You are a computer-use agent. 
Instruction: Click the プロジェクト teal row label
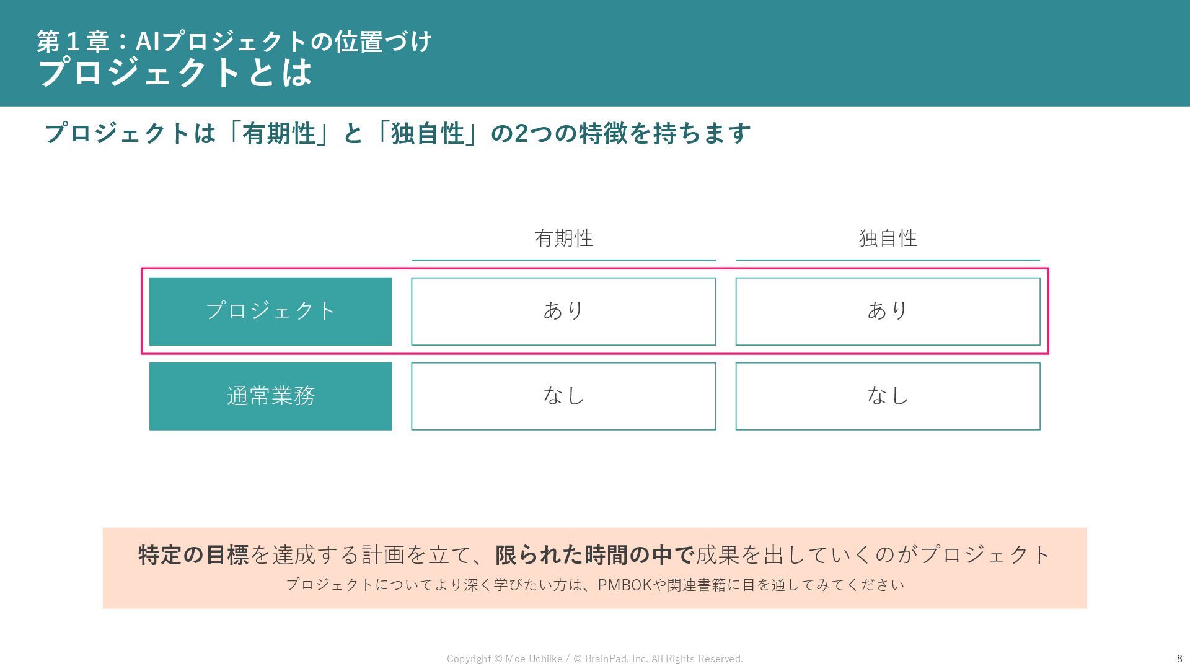click(270, 311)
